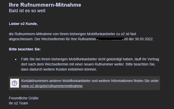Click the line starting Kontaktnummern anderer Mobilfunkanbieter
Screen dimensions: 174x109
(x=90, y=81)
